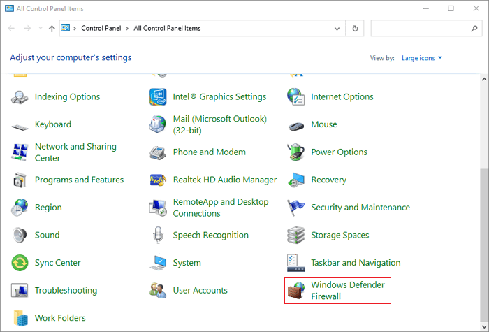Open Intel Graphics Settings text link
This screenshot has height=332, width=489.
coord(219,96)
